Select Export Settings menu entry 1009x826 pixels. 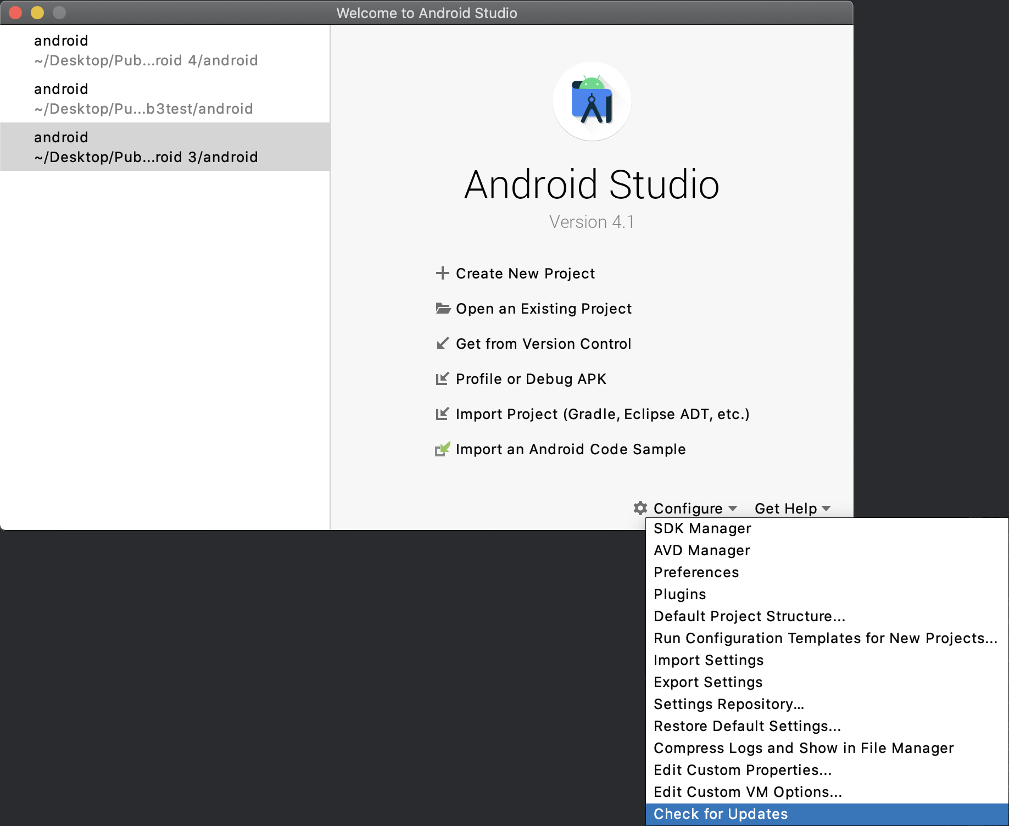[x=827, y=682]
